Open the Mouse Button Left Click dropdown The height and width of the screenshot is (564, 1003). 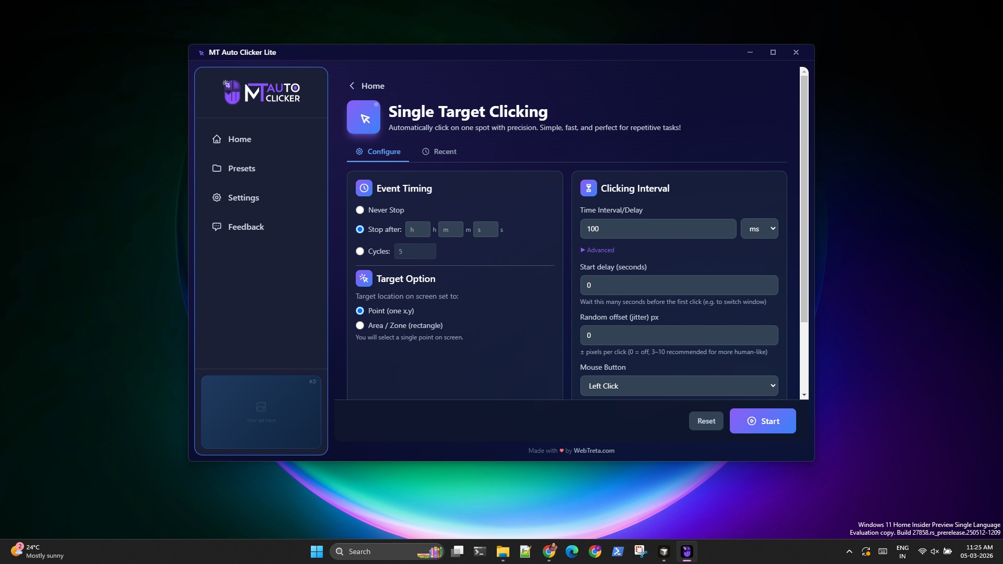point(679,386)
